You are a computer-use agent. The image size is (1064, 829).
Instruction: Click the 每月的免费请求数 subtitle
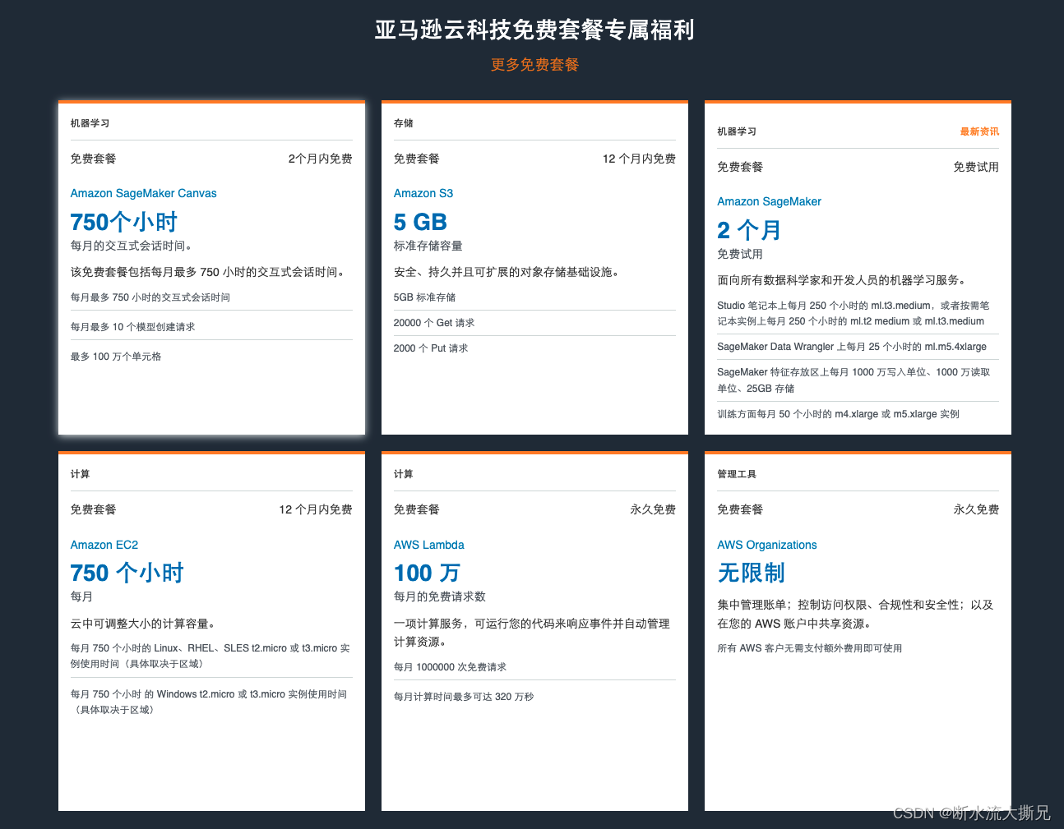coord(439,596)
